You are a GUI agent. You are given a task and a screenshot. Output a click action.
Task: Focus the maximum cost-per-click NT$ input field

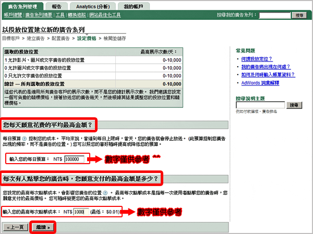[x=81, y=212]
